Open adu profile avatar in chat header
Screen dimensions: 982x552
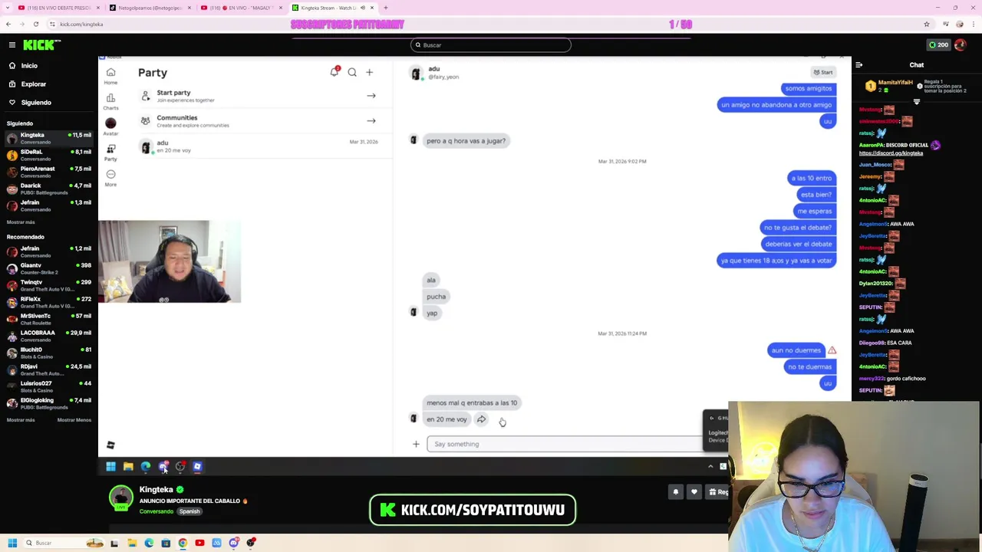pyautogui.click(x=416, y=74)
